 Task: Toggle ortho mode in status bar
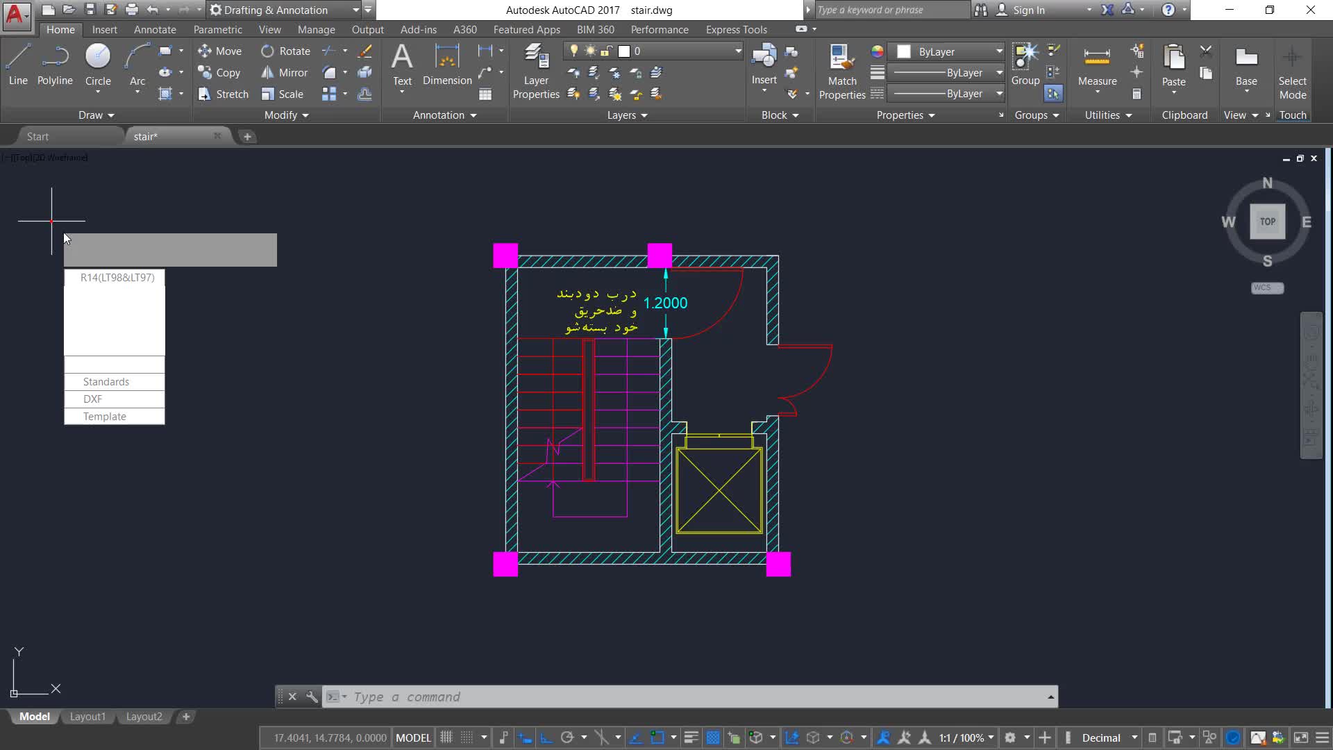pyautogui.click(x=546, y=737)
